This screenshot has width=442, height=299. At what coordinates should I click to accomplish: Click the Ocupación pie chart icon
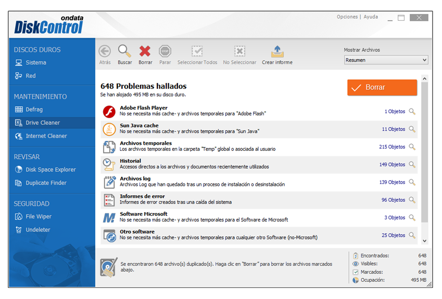[x=355, y=280]
